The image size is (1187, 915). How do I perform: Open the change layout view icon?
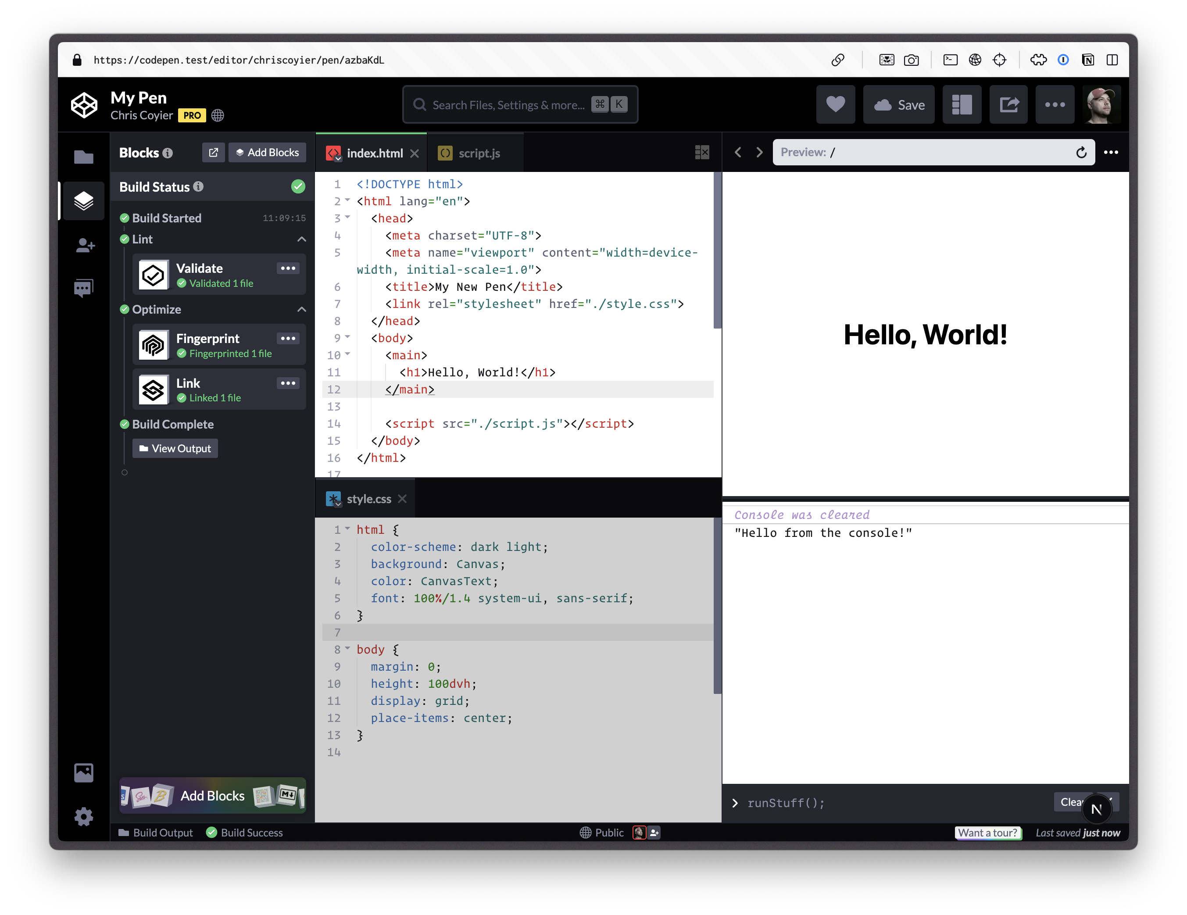pyautogui.click(x=961, y=104)
